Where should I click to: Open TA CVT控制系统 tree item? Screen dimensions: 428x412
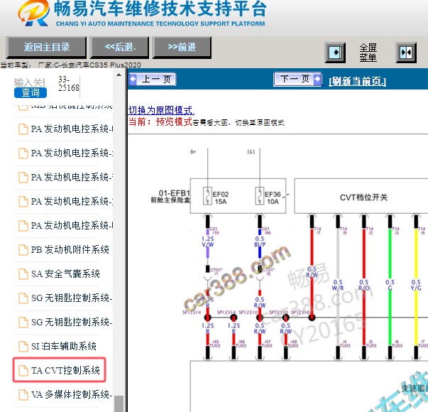coord(59,370)
